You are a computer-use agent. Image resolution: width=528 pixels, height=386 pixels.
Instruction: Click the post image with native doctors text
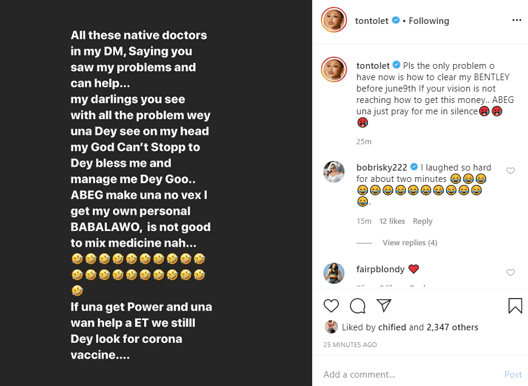point(156,193)
